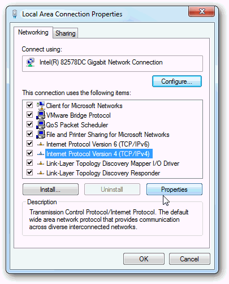Click the Link-Layer Mapper I/O Driver icon

click(41, 163)
